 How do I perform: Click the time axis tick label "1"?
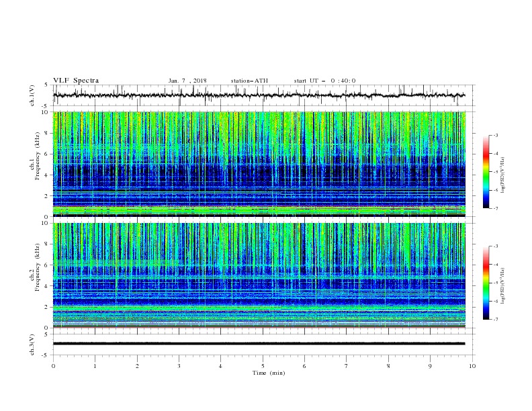click(x=95, y=366)
